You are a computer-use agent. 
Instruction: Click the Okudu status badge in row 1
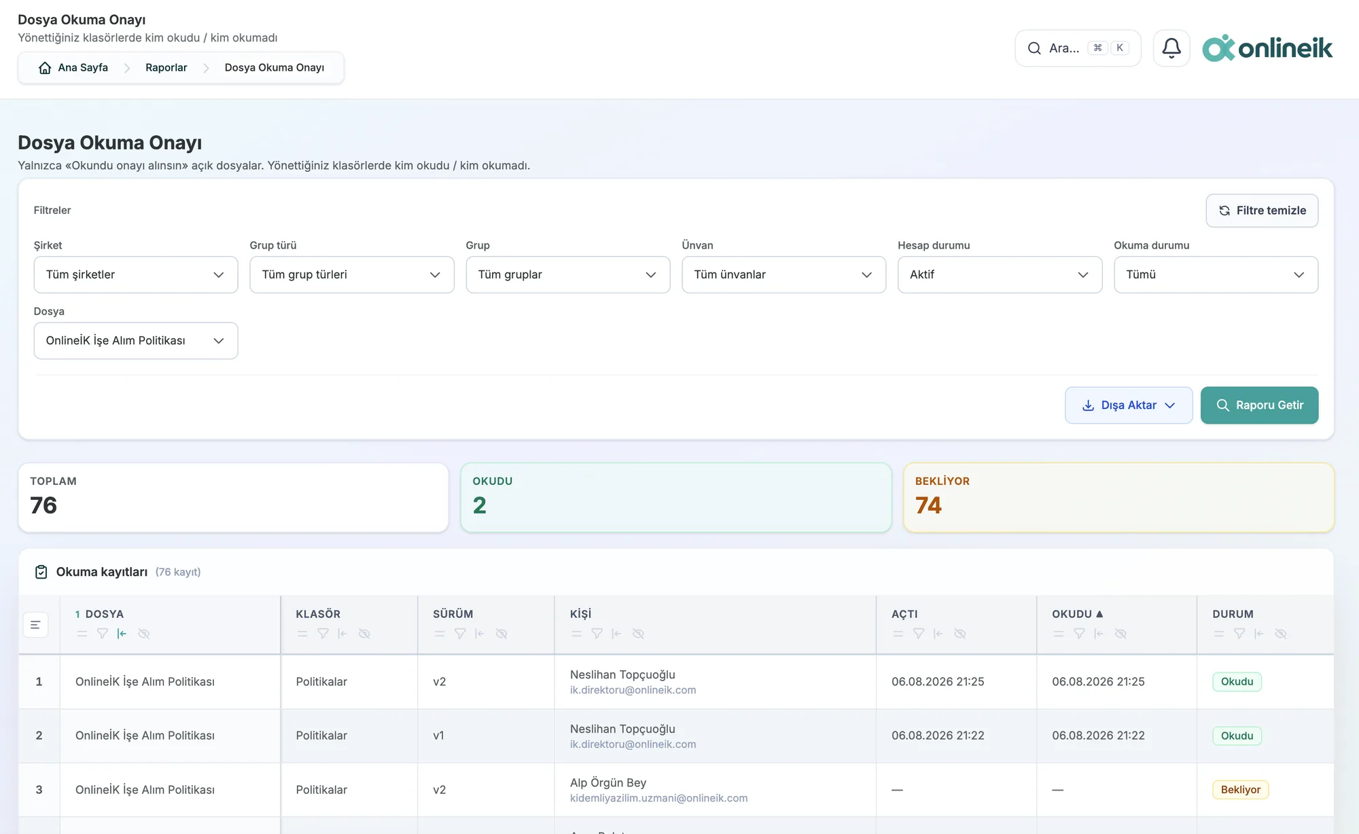1237,682
